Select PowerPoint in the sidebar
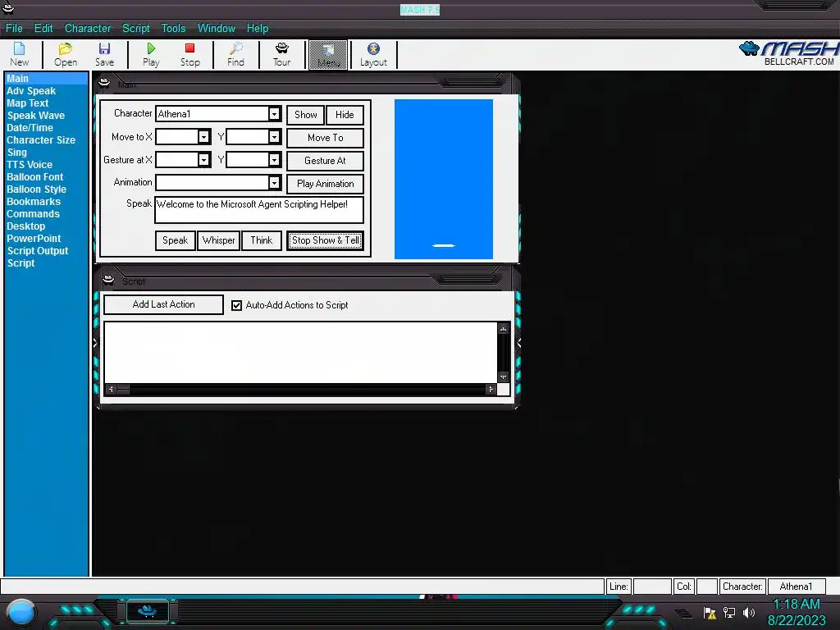Image resolution: width=840 pixels, height=630 pixels. [x=34, y=239]
